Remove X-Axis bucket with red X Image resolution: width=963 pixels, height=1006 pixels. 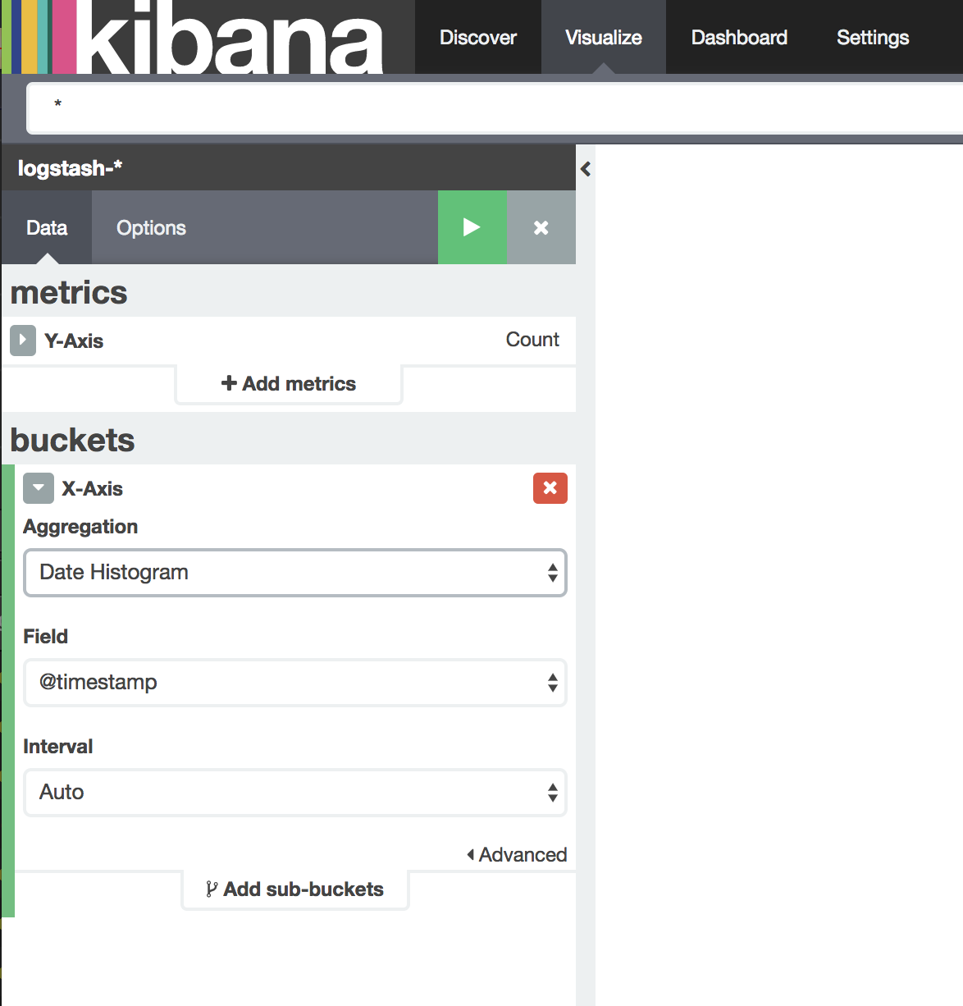point(550,488)
